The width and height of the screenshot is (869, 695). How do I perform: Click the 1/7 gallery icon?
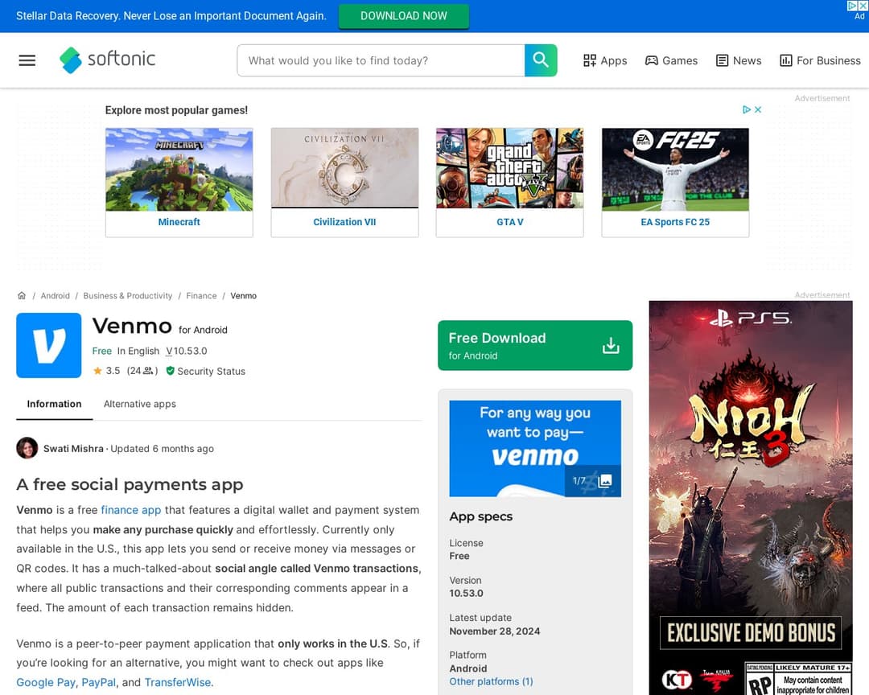point(592,480)
